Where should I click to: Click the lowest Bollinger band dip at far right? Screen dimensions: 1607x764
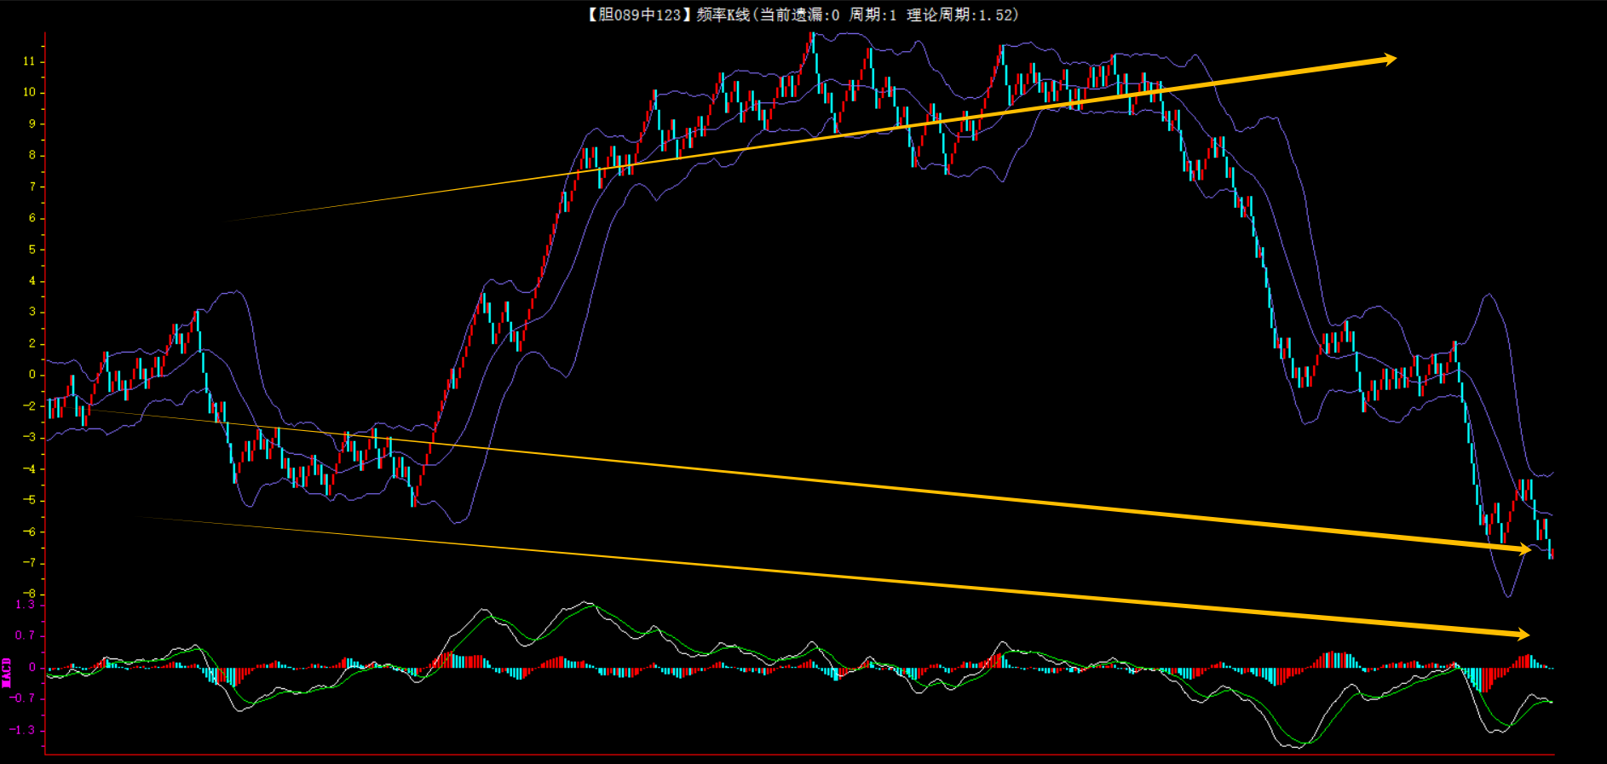point(1507,595)
